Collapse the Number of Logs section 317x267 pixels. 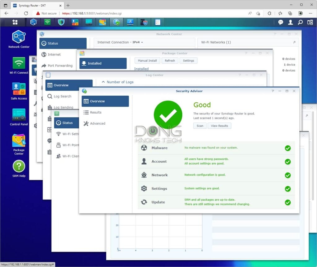(103, 82)
